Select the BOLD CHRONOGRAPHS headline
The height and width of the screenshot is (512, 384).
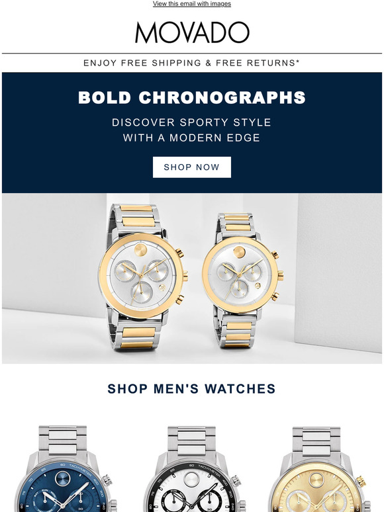192,97
